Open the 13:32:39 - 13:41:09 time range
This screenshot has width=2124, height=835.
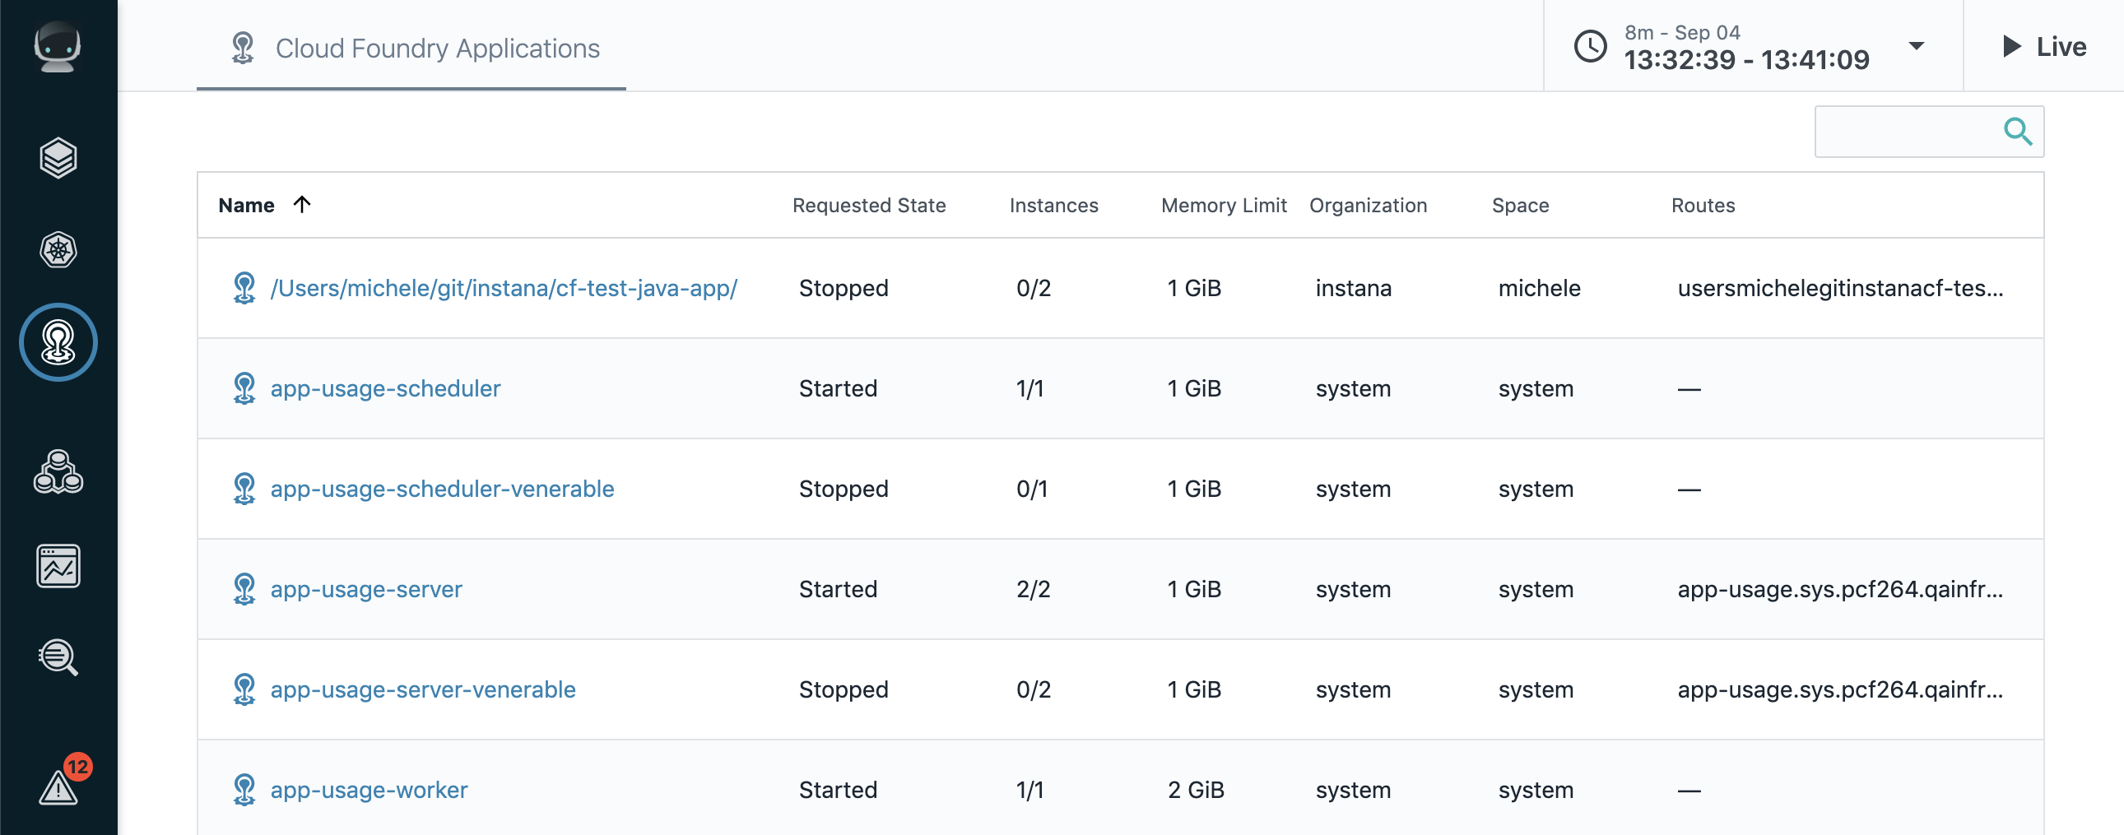point(1746,59)
